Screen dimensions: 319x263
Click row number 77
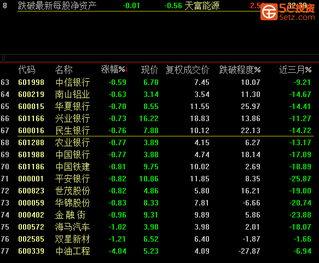tap(5, 251)
